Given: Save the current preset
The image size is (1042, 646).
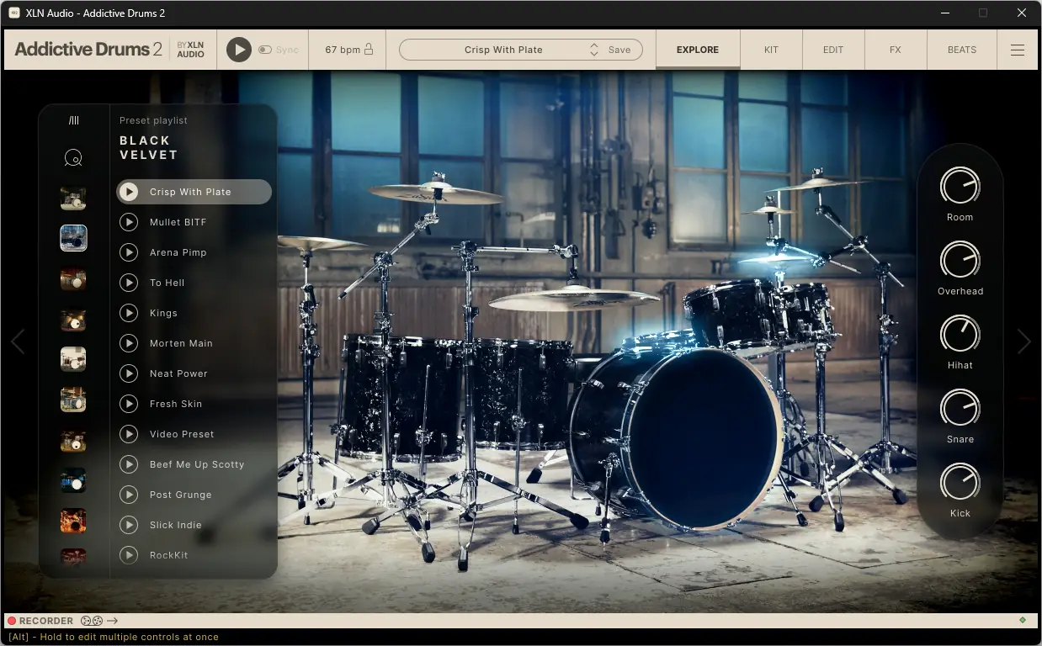Looking at the screenshot, I should (x=619, y=49).
